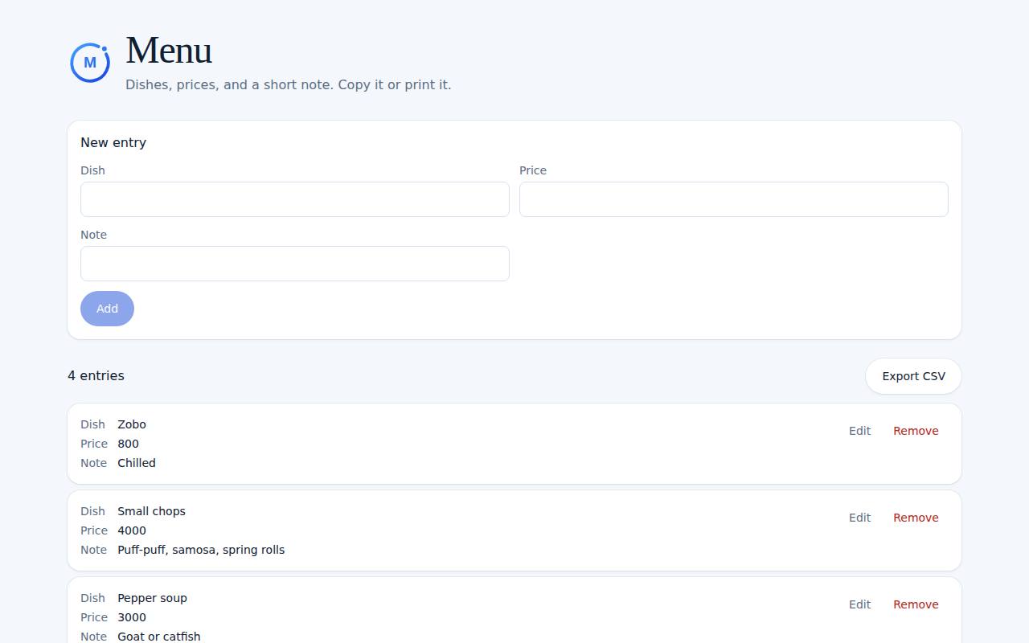Remove the Small chops entry
Image resolution: width=1029 pixels, height=643 pixels.
(916, 518)
